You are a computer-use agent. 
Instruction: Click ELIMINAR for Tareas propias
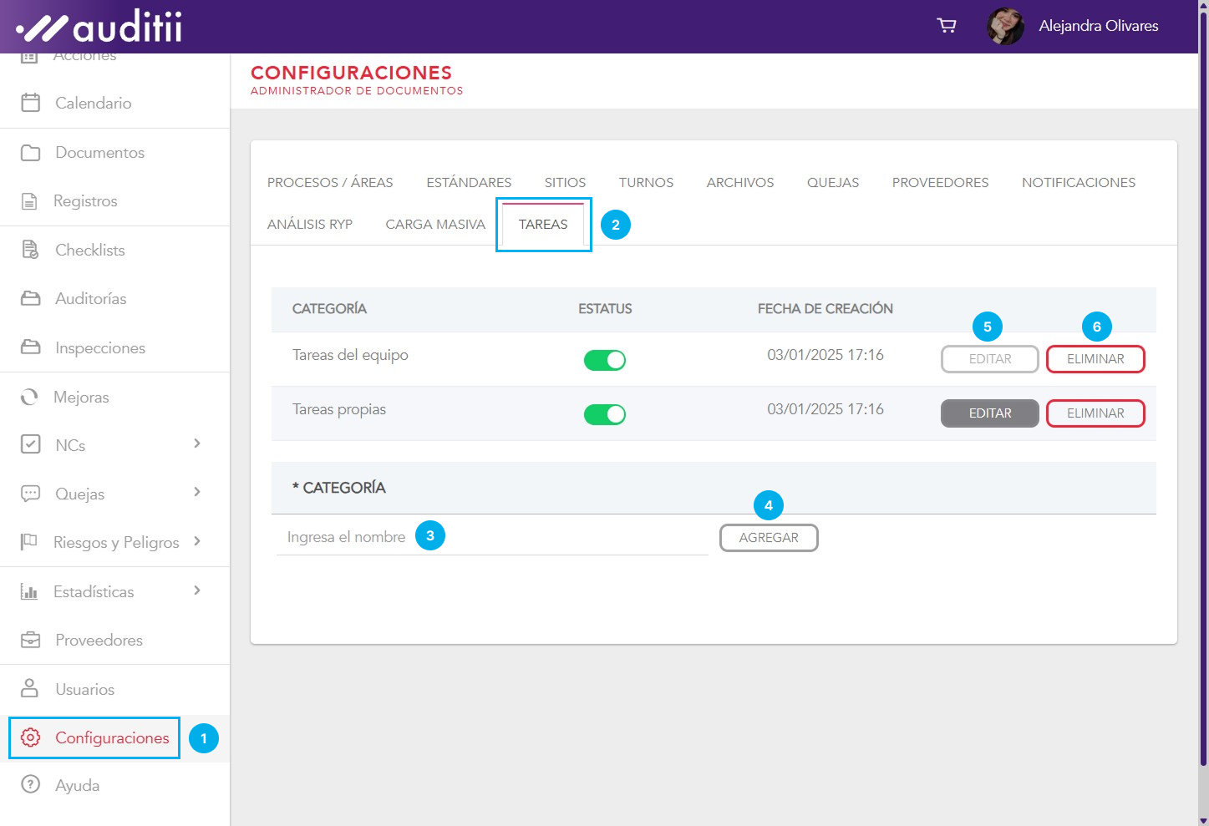pos(1095,413)
